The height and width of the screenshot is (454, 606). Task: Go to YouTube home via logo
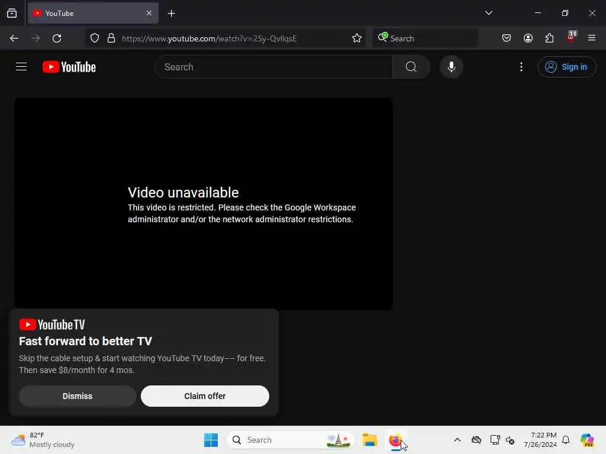[x=69, y=67]
